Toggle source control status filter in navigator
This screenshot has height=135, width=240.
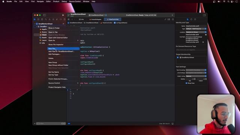coord(64,123)
